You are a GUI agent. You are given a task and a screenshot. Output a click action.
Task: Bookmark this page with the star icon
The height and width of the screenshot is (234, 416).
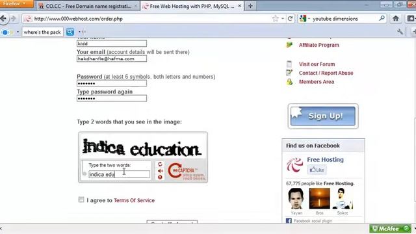[x=275, y=19]
